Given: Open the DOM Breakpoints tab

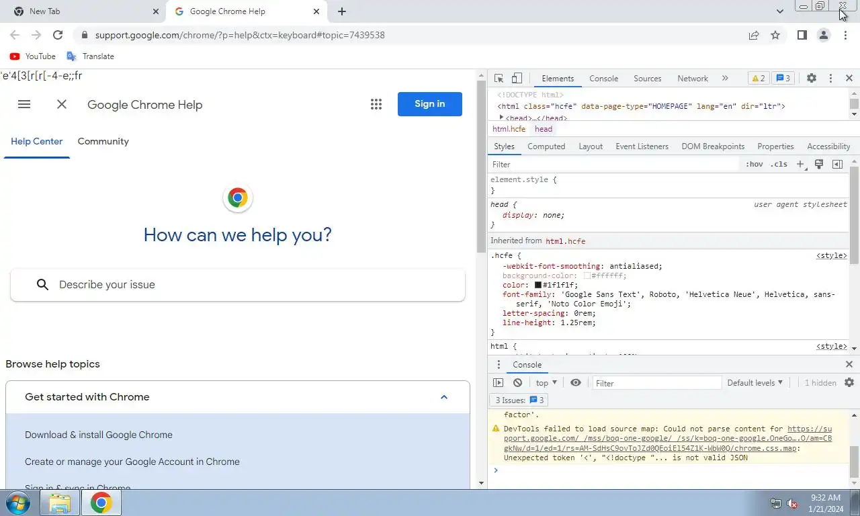Looking at the screenshot, I should pos(713,146).
